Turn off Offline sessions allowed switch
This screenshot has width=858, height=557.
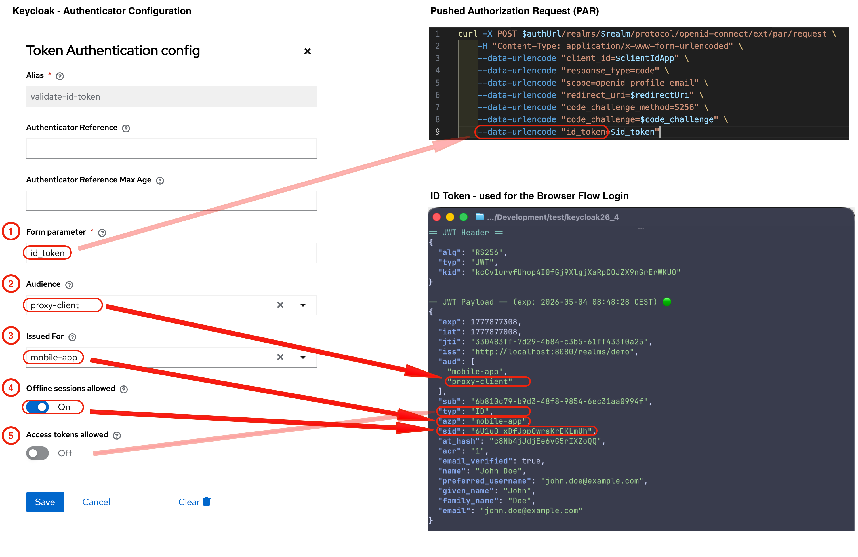37,407
